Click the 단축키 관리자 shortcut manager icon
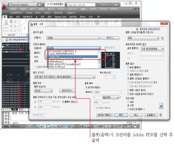This screenshot has width=174, height=144. 6,26
